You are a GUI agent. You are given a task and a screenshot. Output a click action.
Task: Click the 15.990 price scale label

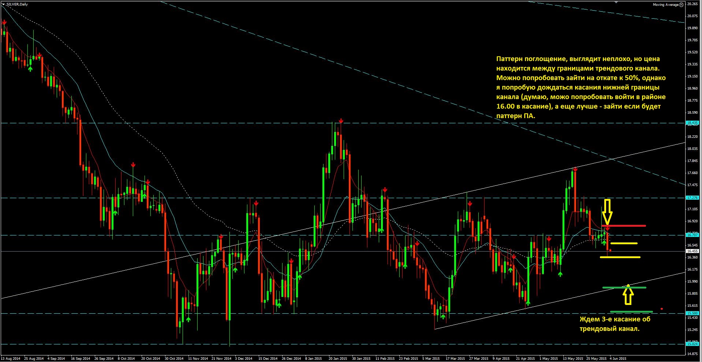pyautogui.click(x=692, y=282)
